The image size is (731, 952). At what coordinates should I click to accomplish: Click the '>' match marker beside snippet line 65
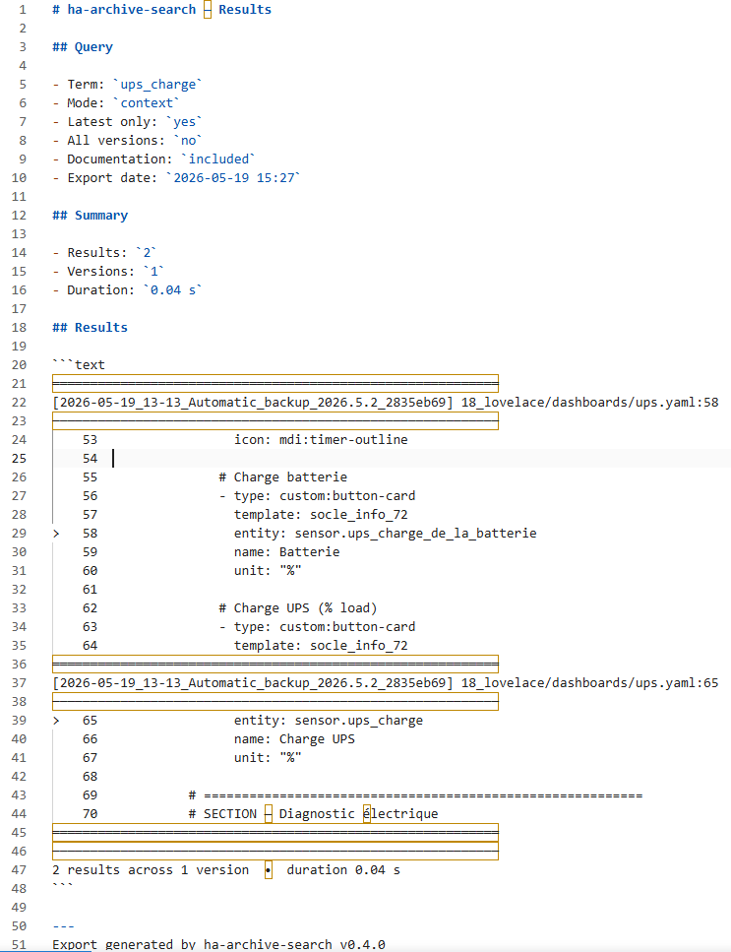coord(56,721)
